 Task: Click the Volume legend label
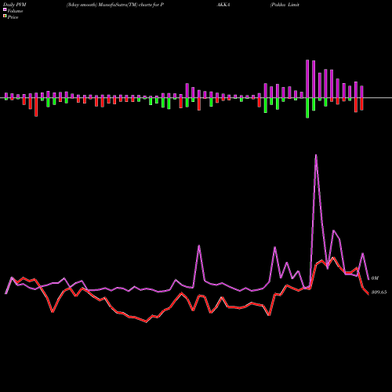pos(15,11)
